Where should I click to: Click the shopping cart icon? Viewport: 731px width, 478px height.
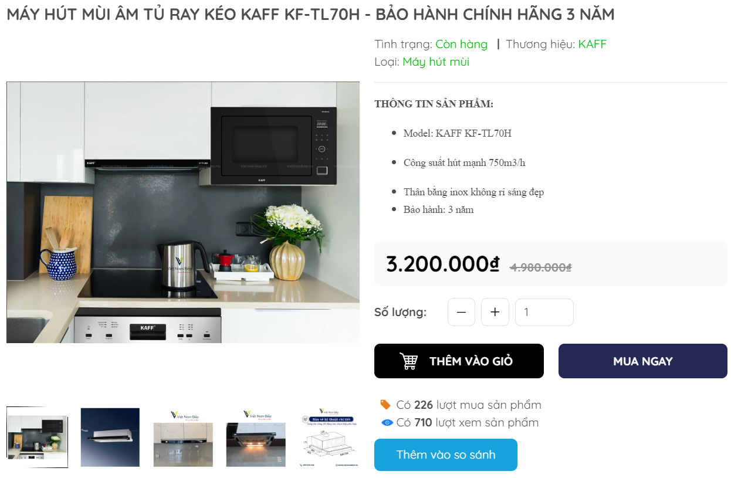[408, 361]
